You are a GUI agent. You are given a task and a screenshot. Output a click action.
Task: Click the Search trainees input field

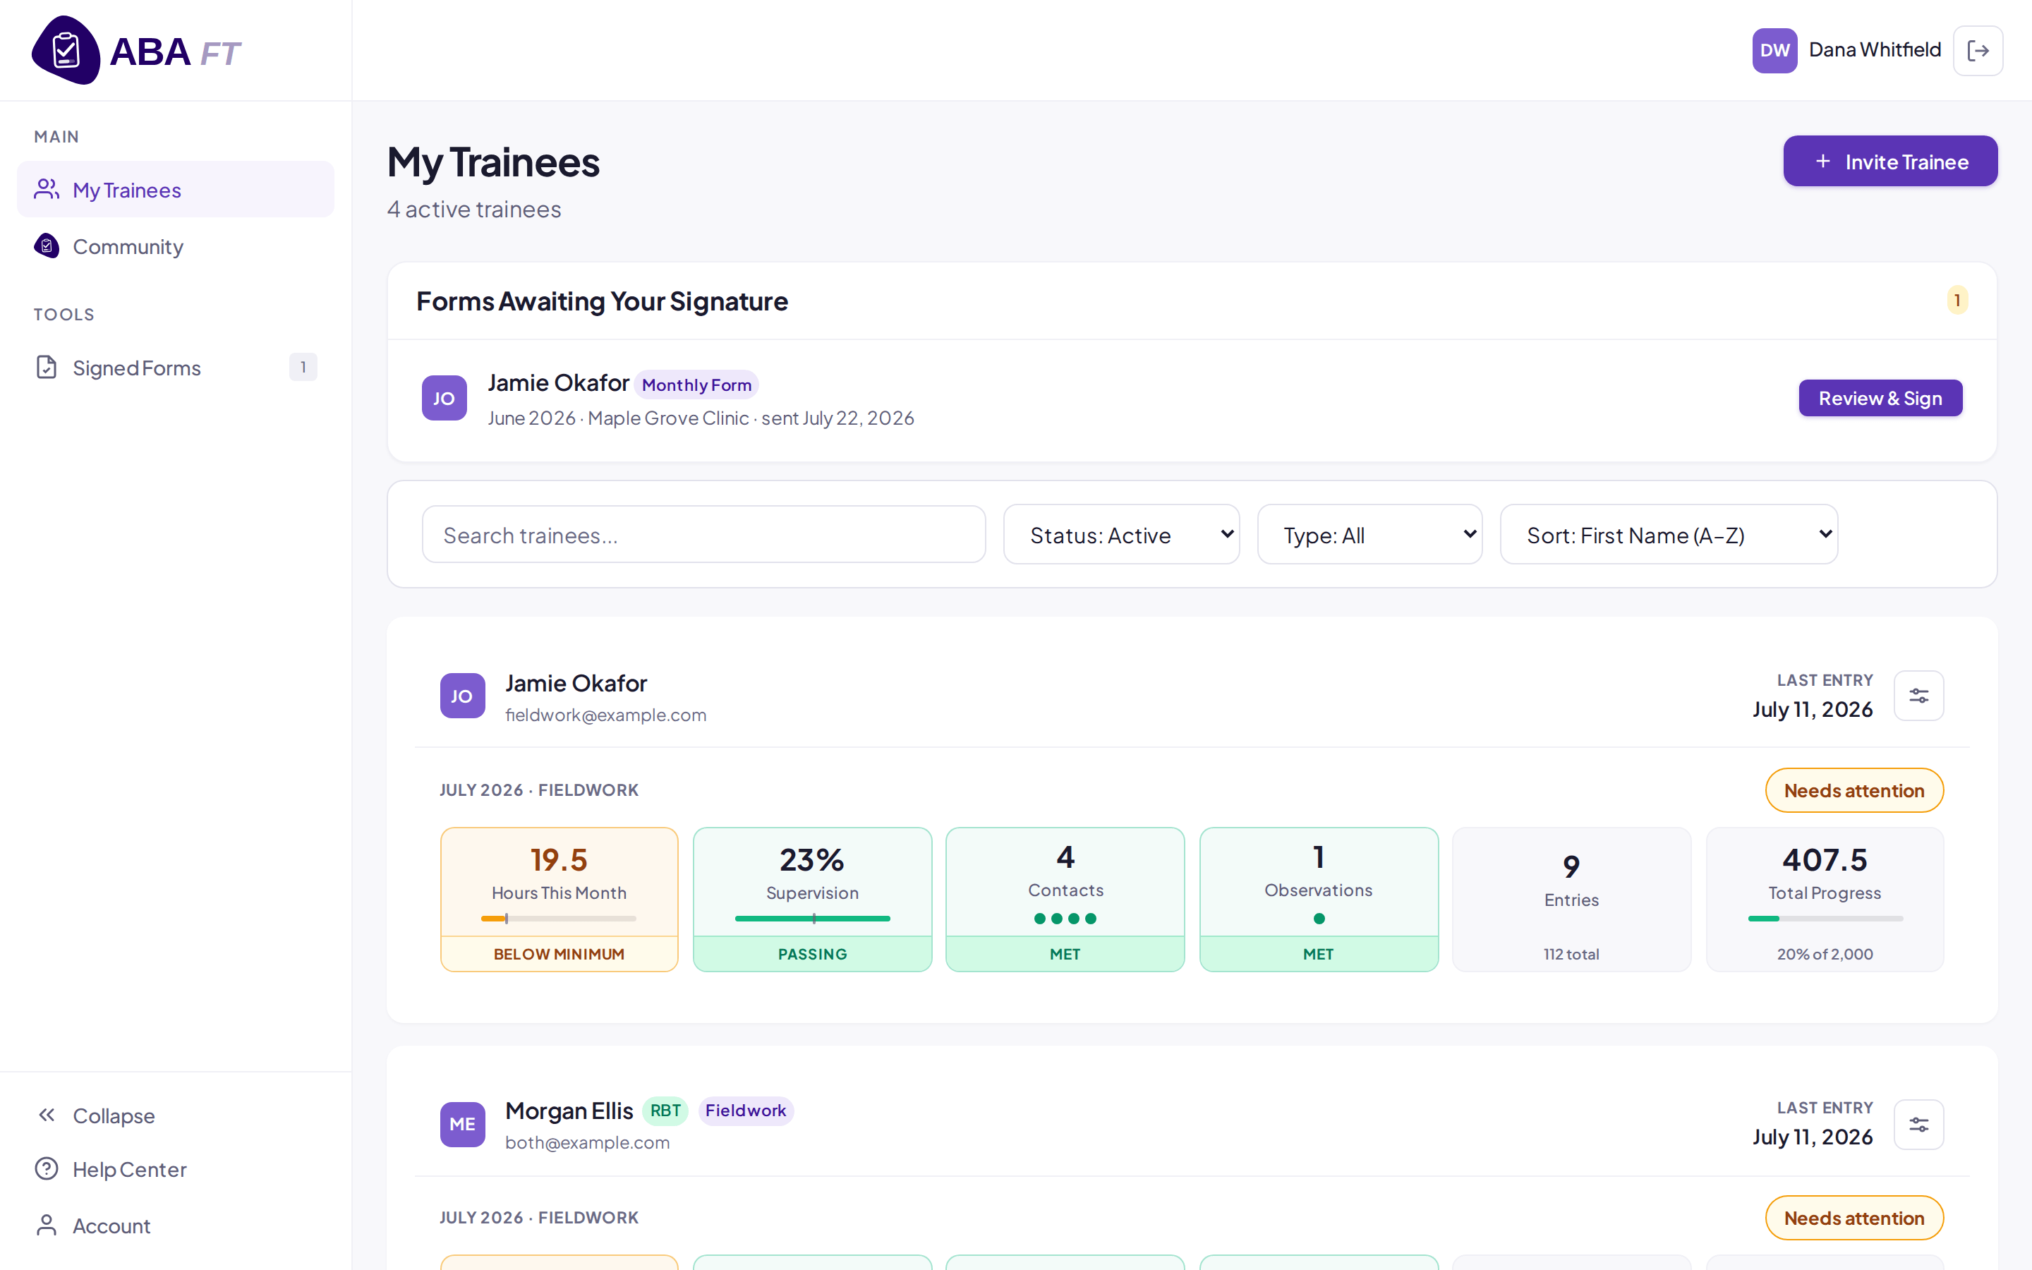(703, 534)
